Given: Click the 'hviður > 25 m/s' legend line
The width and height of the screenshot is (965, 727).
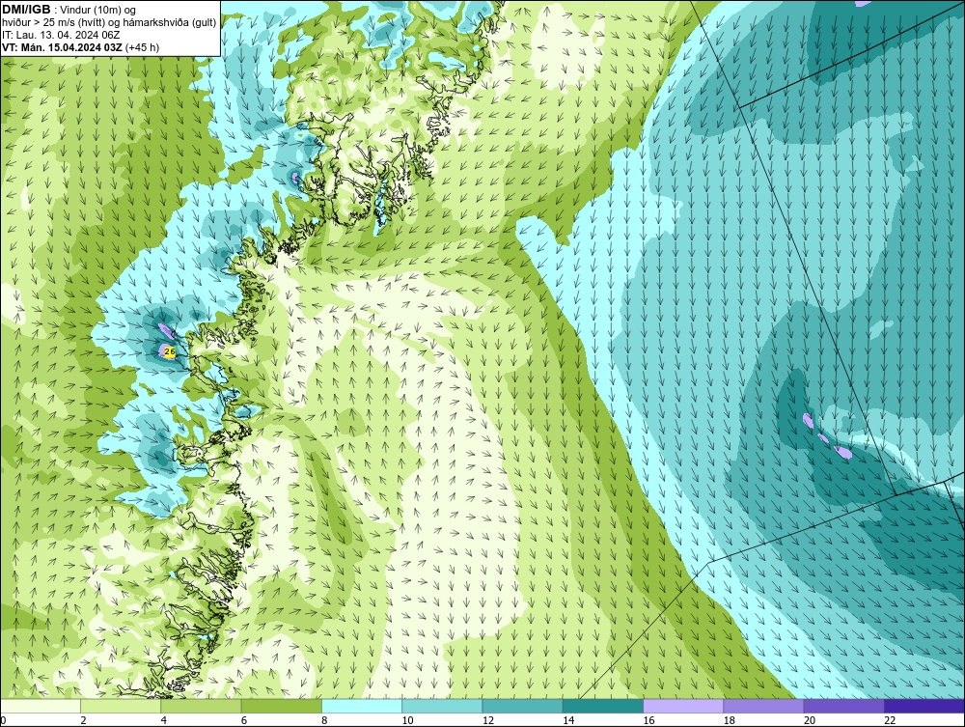Looking at the screenshot, I should [x=109, y=22].
